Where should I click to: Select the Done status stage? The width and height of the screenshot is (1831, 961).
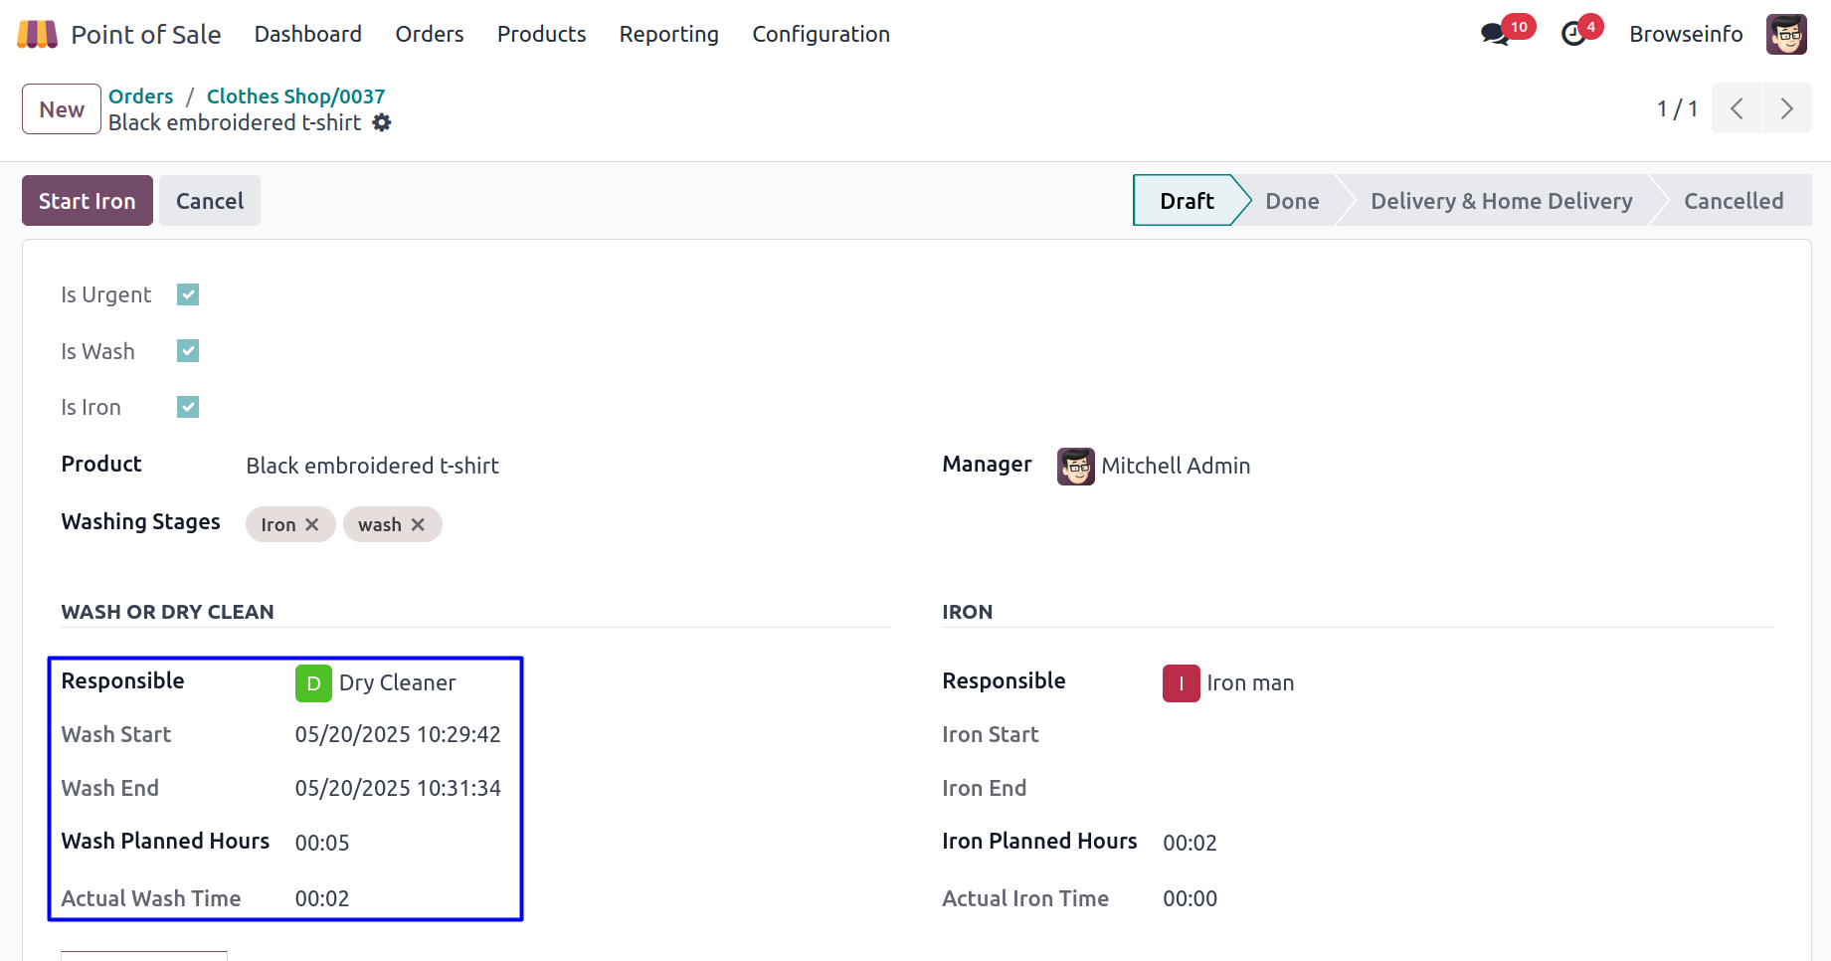point(1291,201)
